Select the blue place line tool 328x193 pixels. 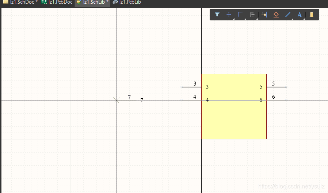(288, 15)
